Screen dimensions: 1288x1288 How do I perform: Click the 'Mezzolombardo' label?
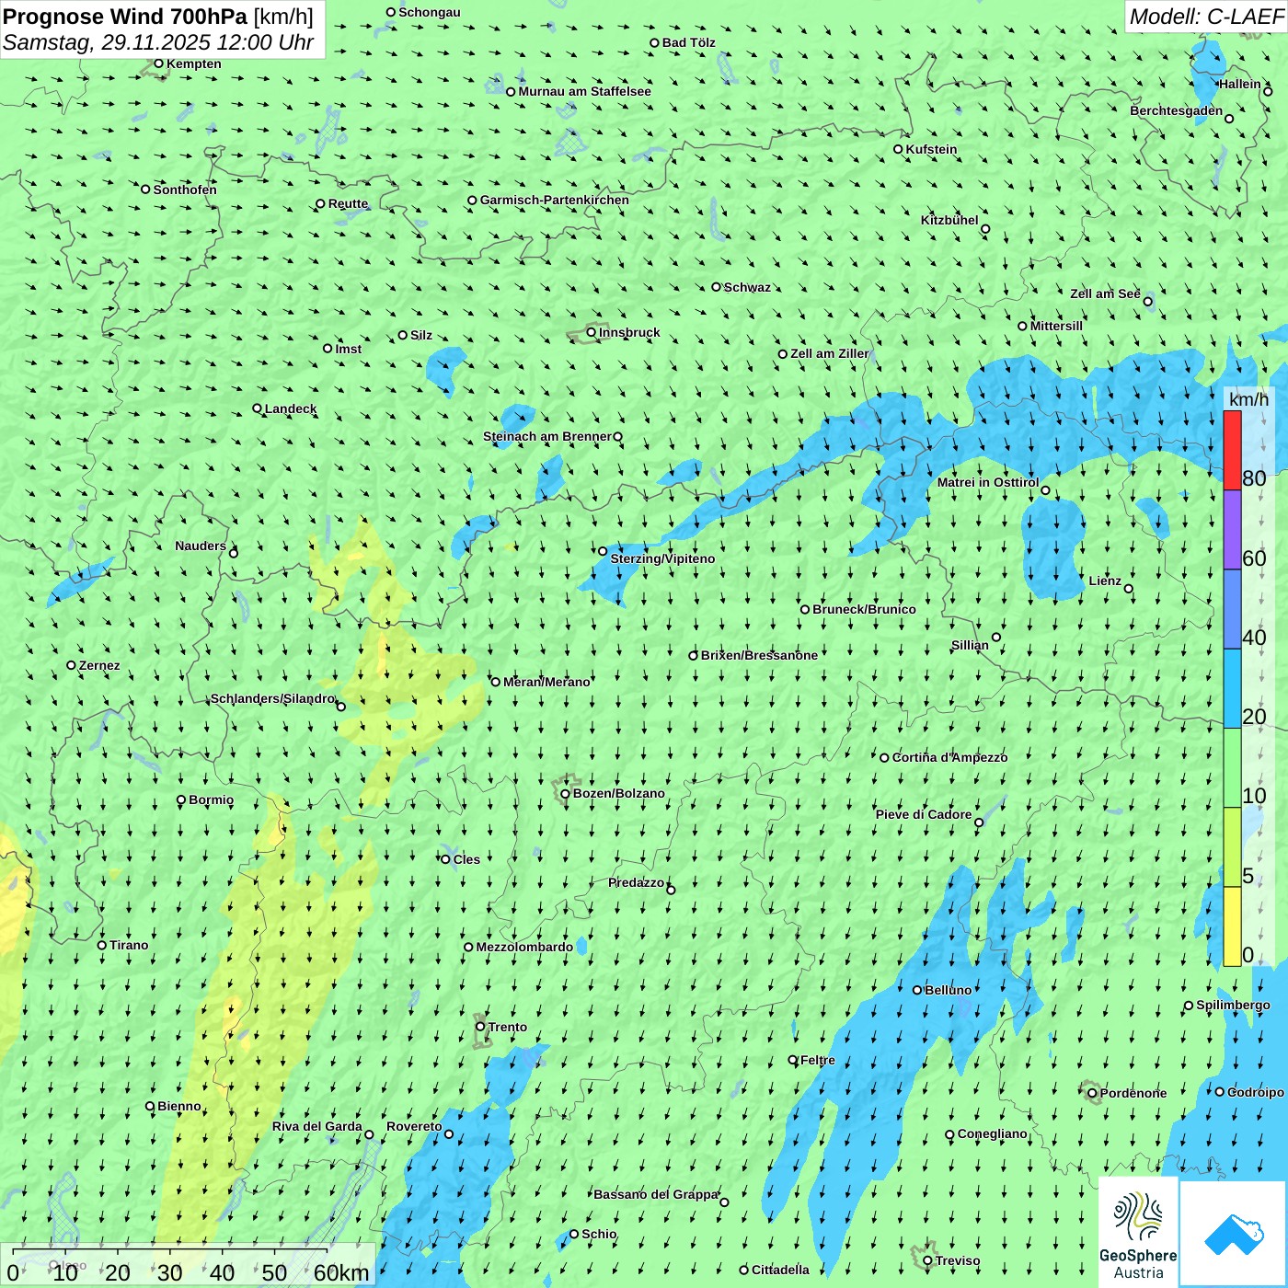524,947
